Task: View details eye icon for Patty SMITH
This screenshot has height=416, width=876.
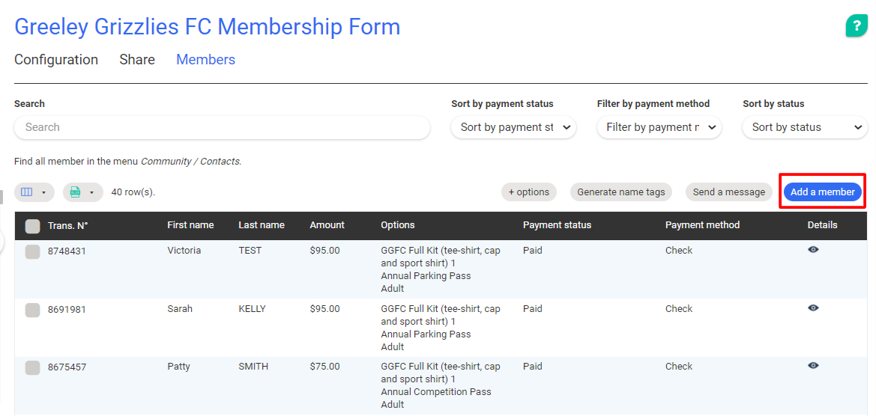Action: [813, 366]
